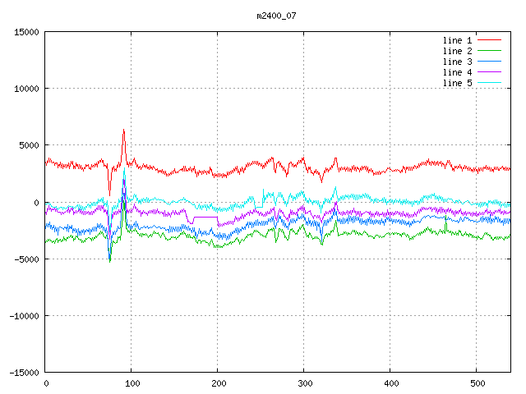The height and width of the screenshot is (394, 526).
Task: Click the 500 x-axis tick label
Action: 477,383
